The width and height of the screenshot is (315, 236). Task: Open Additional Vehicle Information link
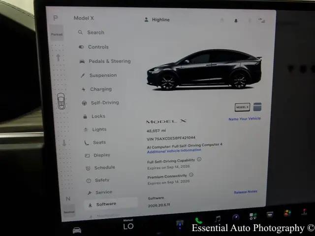pyautogui.click(x=174, y=151)
